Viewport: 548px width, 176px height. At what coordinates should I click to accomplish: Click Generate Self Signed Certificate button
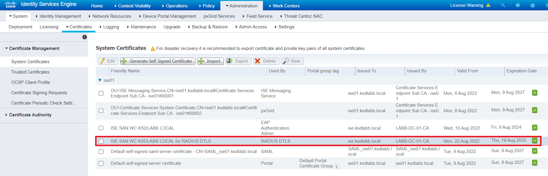click(158, 61)
